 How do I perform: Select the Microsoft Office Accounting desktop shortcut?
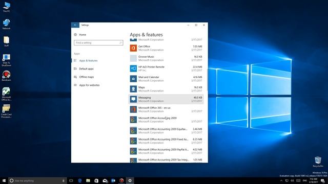[6, 94]
